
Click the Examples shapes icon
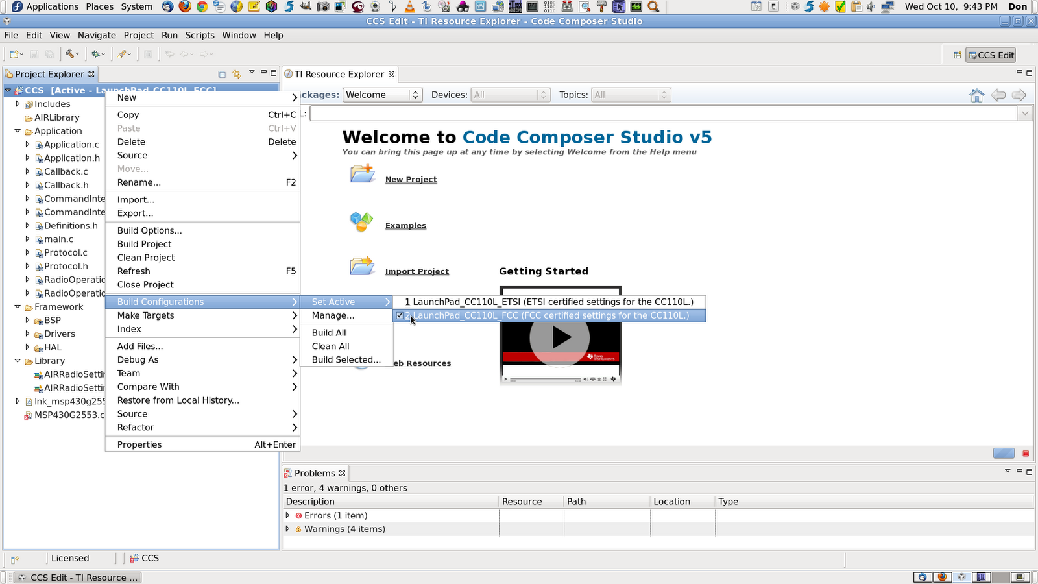pos(361,222)
